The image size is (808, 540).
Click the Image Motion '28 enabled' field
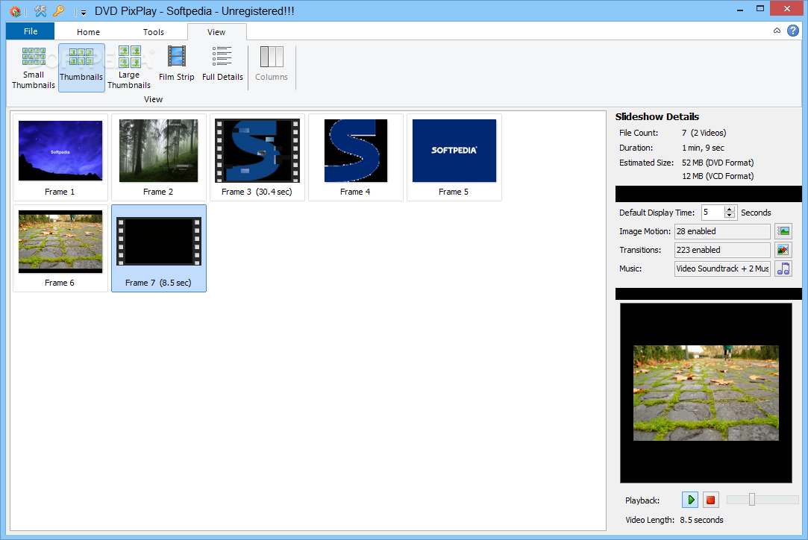(x=722, y=231)
